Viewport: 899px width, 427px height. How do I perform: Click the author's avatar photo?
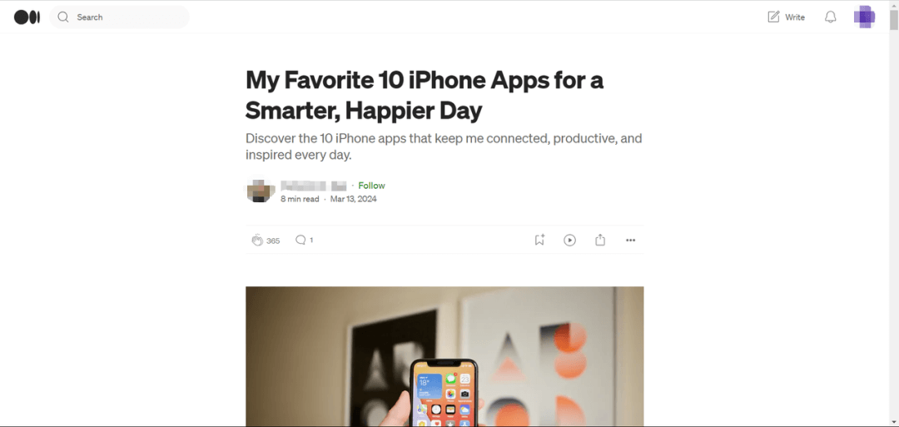[257, 191]
